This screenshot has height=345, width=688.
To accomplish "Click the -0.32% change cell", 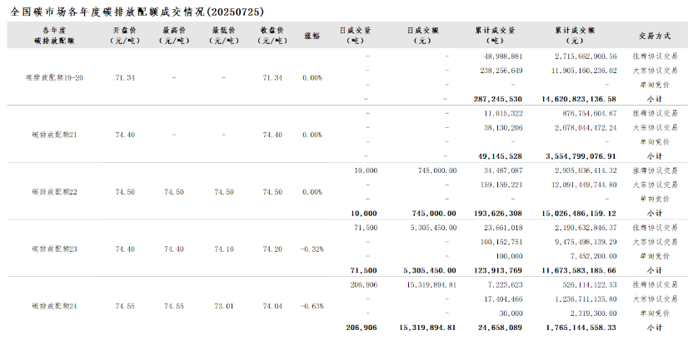I will (312, 249).
